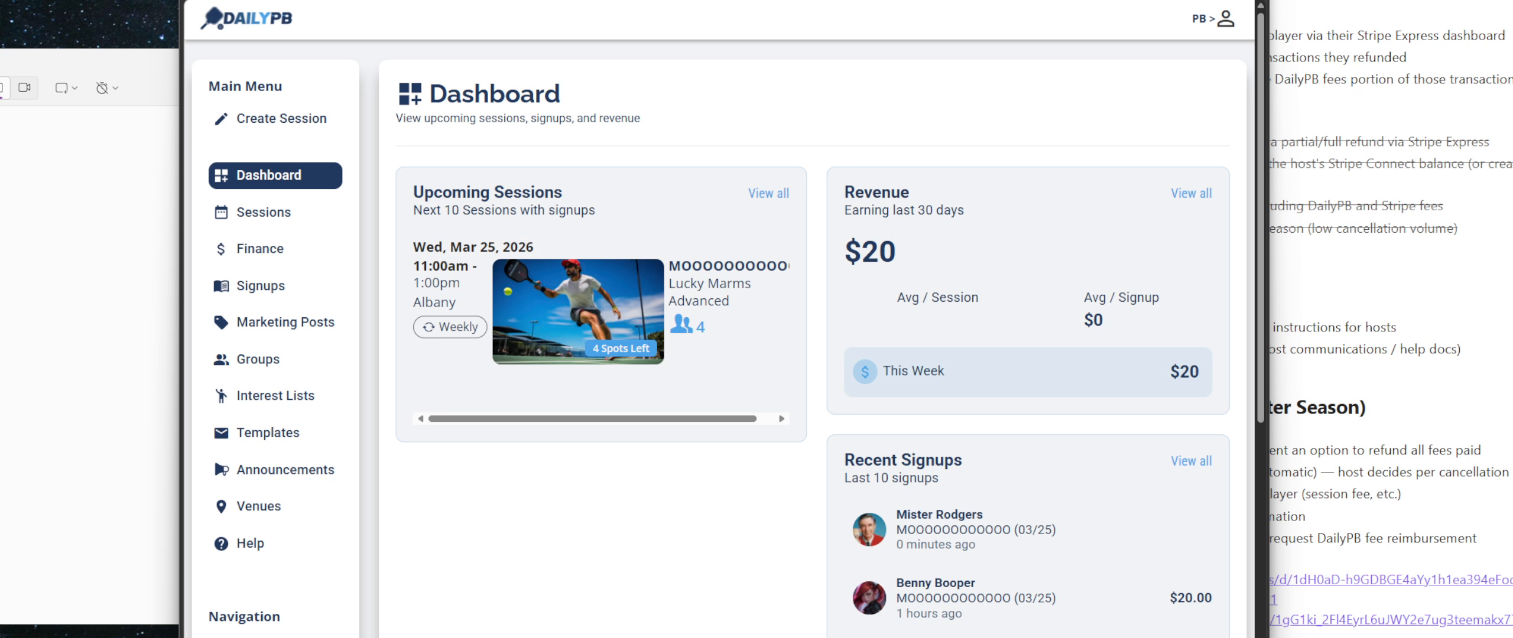Click the Signups book icon
The width and height of the screenshot is (1513, 638).
[221, 286]
